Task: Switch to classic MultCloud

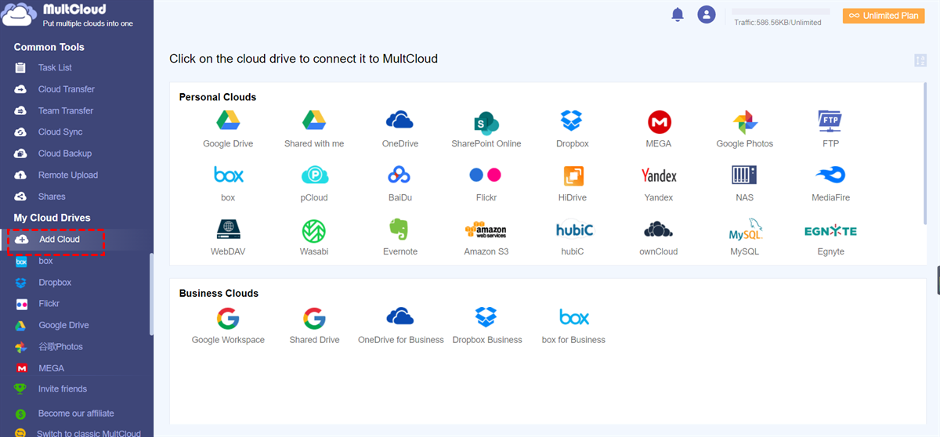Action: point(89,433)
